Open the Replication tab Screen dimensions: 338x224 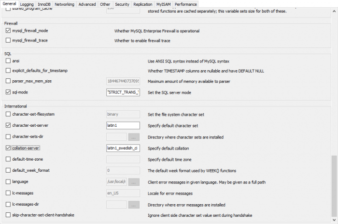[142, 4]
